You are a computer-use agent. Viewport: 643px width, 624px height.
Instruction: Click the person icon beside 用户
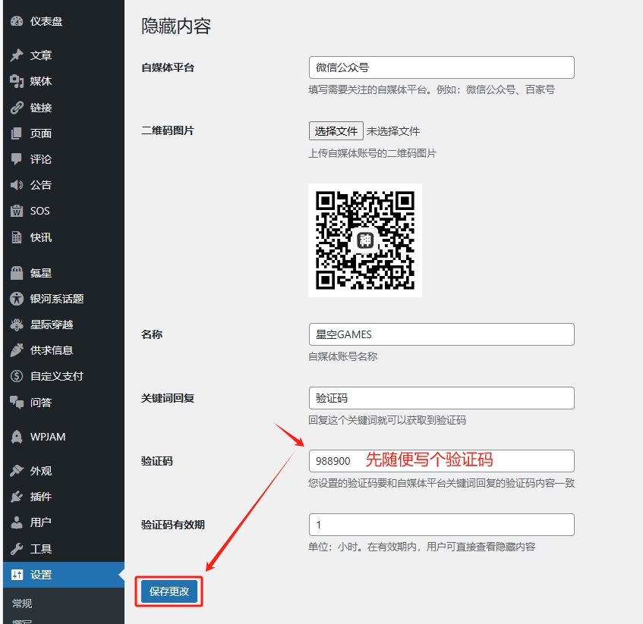pyautogui.click(x=17, y=522)
